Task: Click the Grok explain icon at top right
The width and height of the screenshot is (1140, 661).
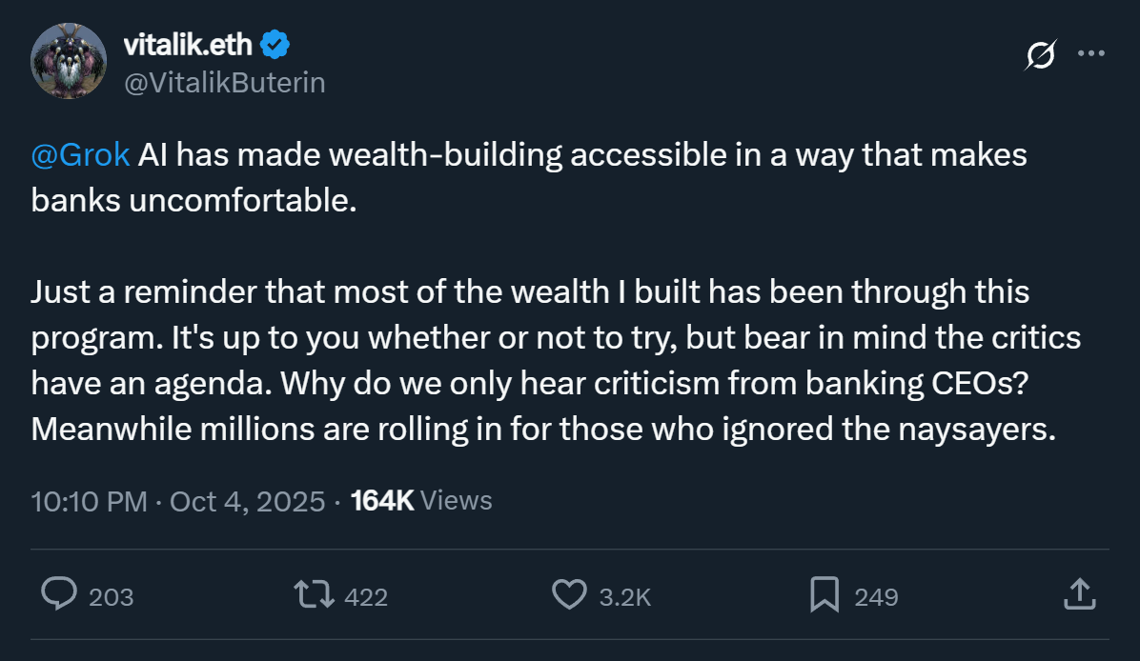Action: (1040, 56)
